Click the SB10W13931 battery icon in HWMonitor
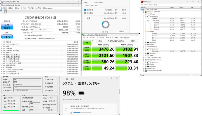 point(146,68)
